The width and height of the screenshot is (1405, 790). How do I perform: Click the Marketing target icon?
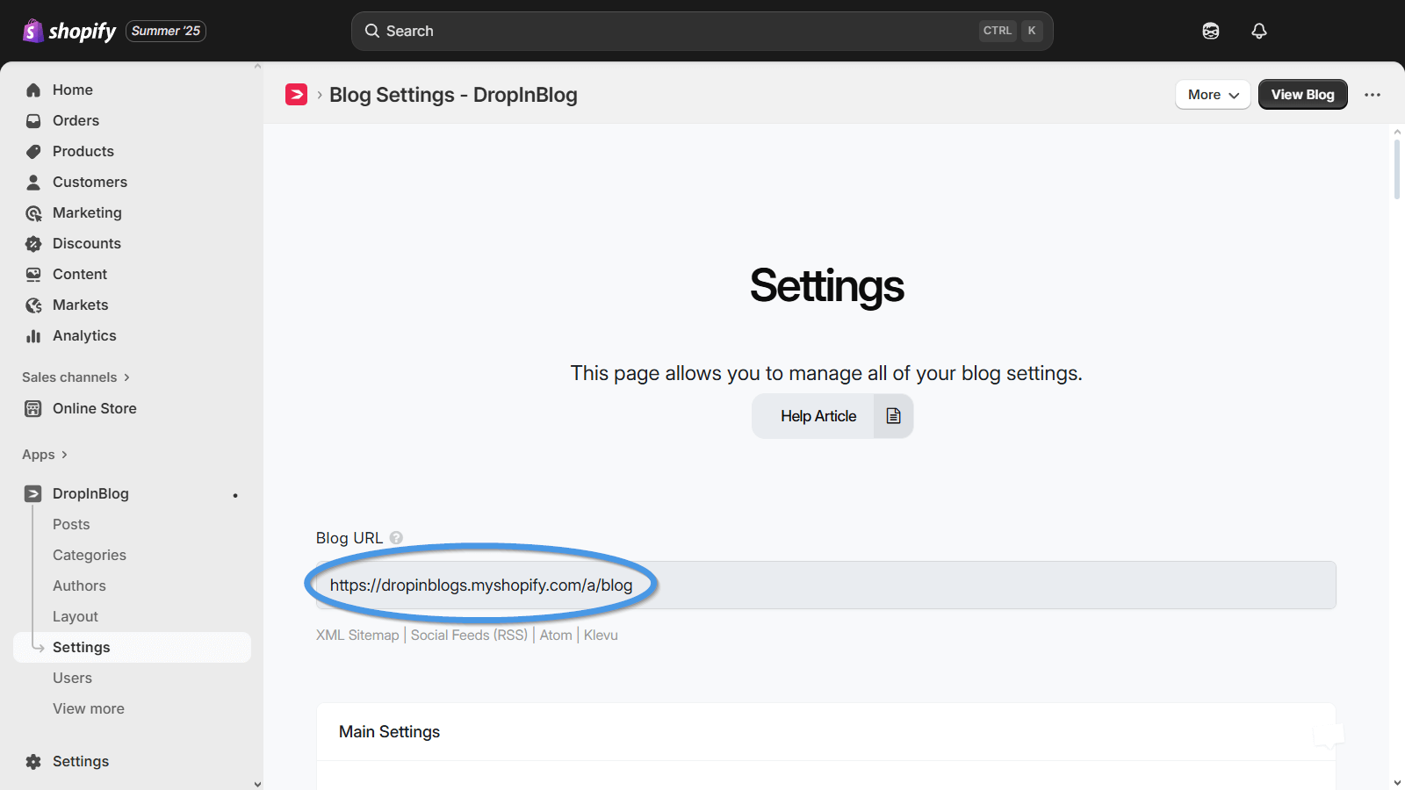point(33,212)
